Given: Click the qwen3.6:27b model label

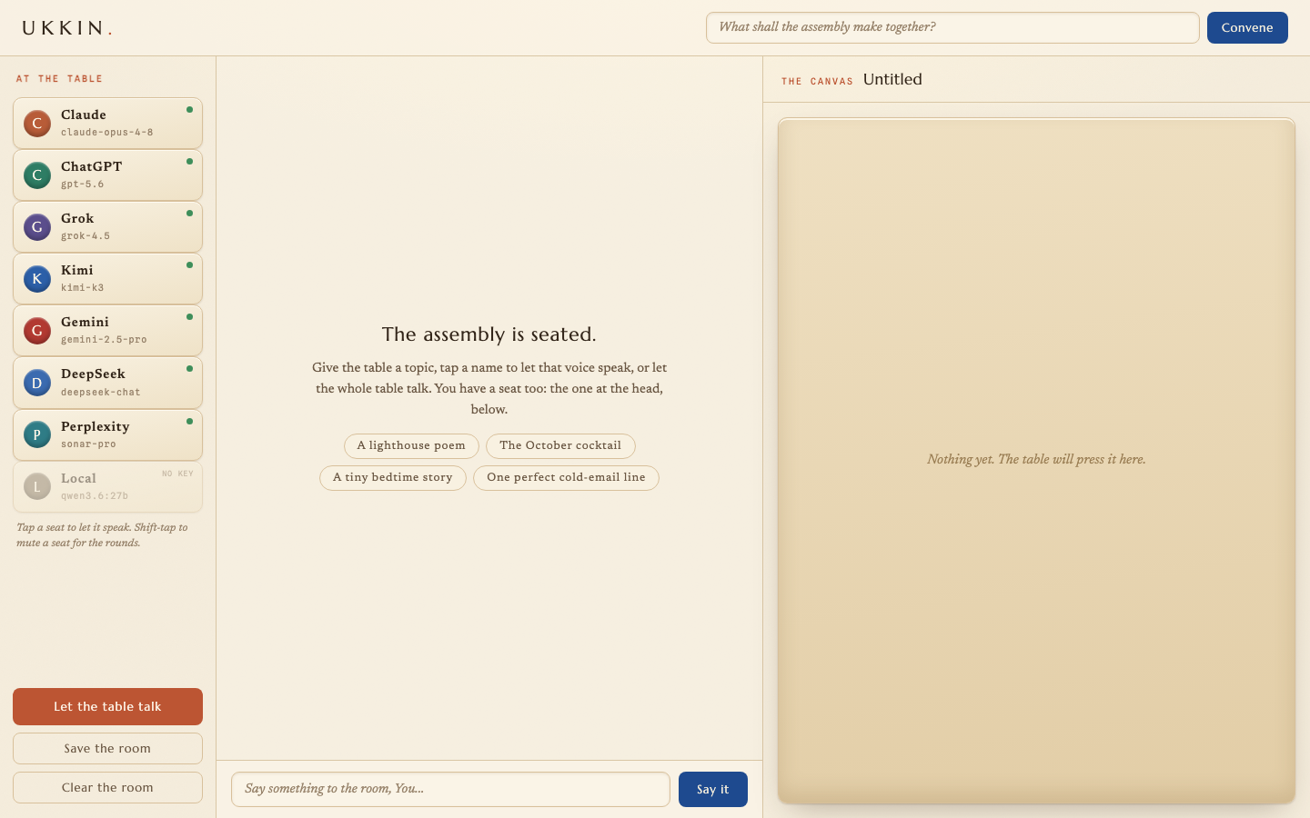Looking at the screenshot, I should click(x=95, y=496).
